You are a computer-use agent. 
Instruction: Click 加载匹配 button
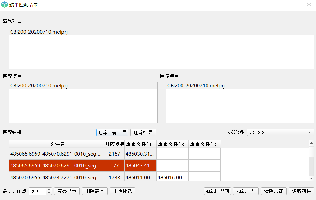click(x=246, y=191)
